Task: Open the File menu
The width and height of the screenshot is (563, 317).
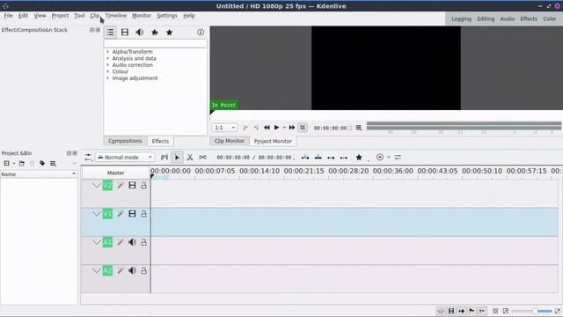Action: pos(8,16)
